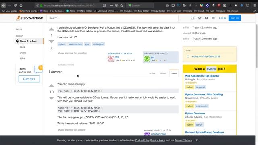This screenshot has width=258, height=145.
Task: Open Web Application Test Engineer job
Action: pyautogui.click(x=202, y=76)
